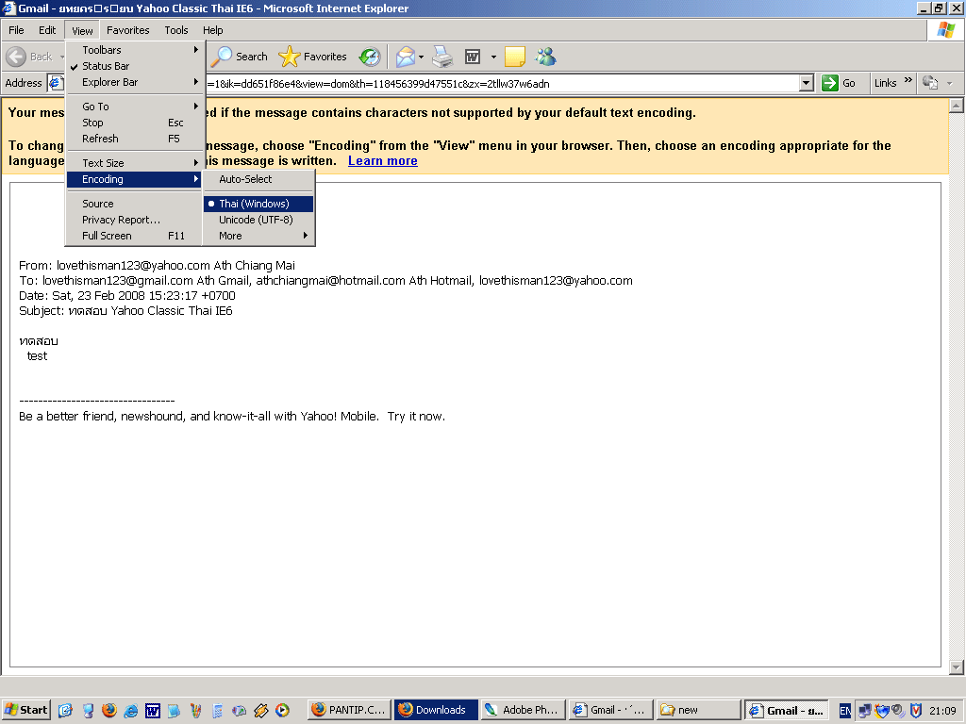This screenshot has height=724, width=966.
Task: Click the Firefox quick launch icon
Action: (109, 711)
